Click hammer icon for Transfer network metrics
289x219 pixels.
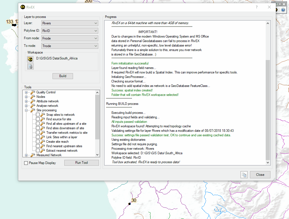click(x=43, y=133)
